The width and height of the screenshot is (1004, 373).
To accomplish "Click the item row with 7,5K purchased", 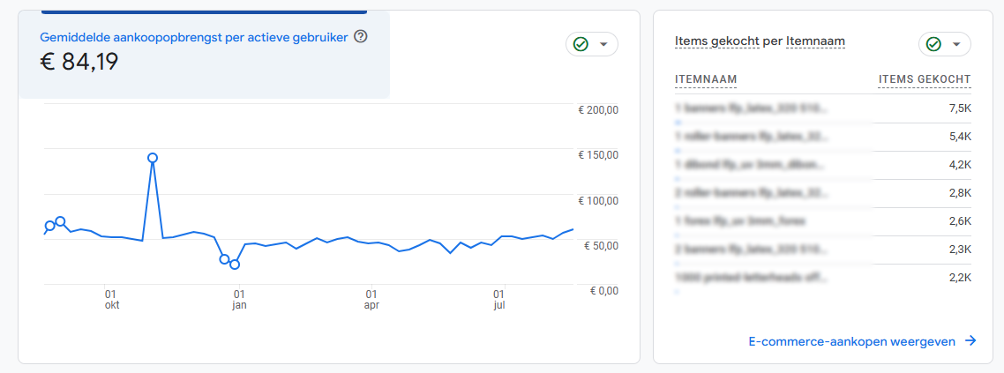I will click(x=822, y=108).
